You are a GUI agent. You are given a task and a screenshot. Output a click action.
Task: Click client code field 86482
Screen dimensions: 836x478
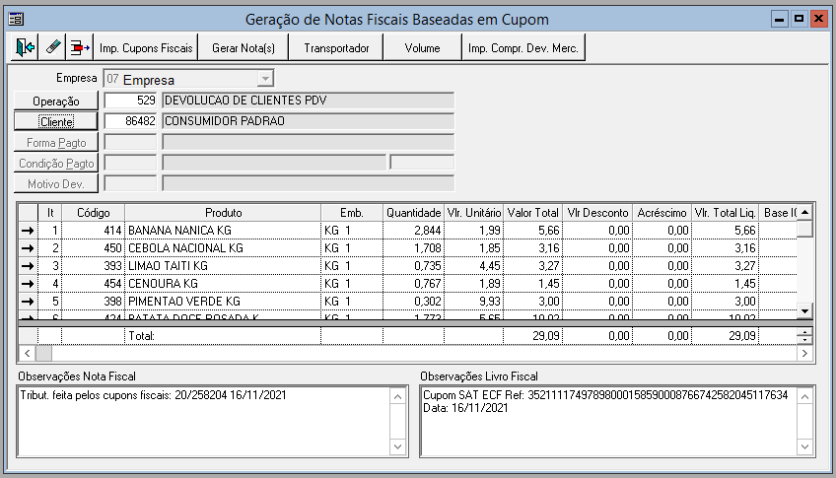pos(130,121)
